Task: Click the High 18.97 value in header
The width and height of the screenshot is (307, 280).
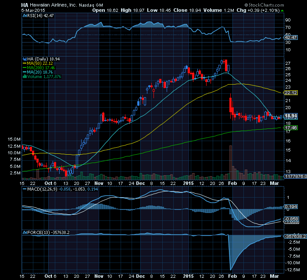Action: [132, 10]
